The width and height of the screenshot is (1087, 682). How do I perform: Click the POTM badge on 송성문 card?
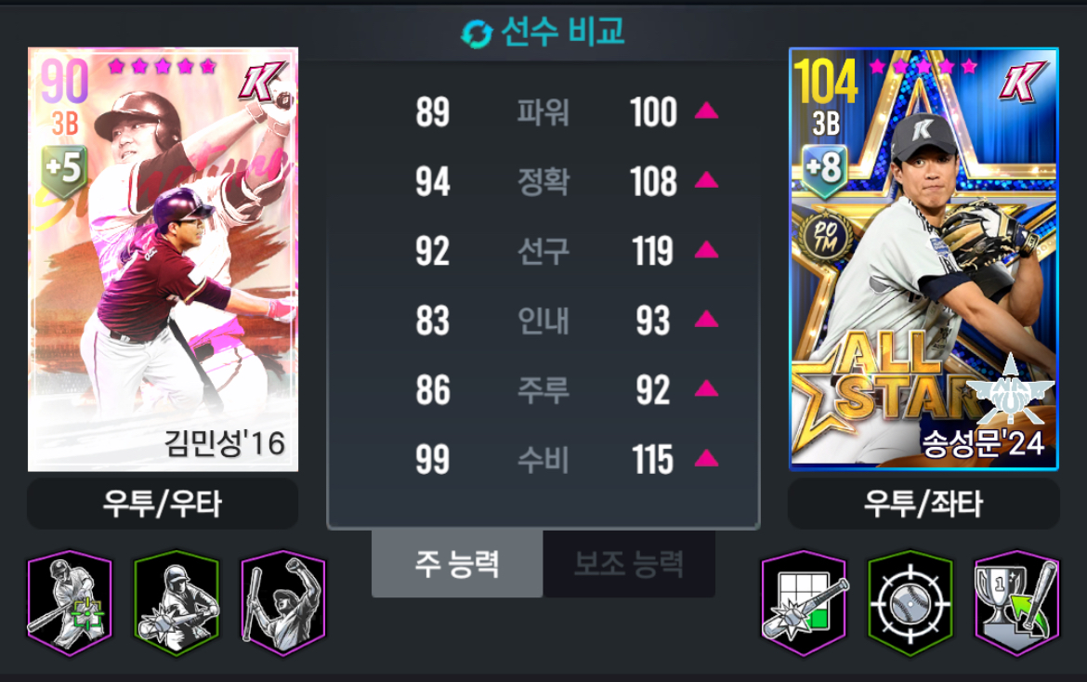[825, 236]
